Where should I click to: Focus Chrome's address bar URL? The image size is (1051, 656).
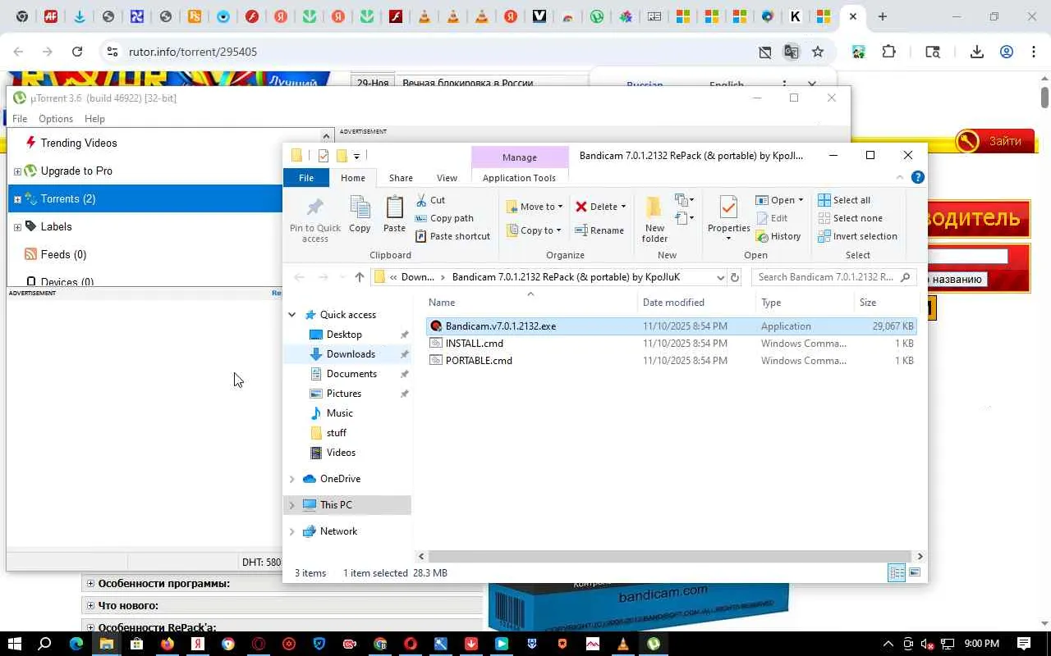coord(193,52)
